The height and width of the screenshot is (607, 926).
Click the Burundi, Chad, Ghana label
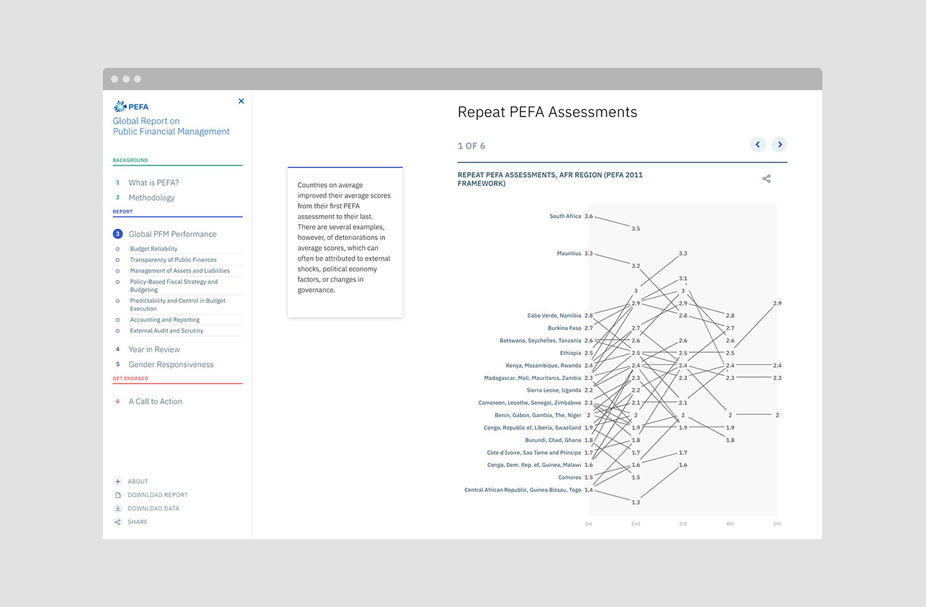[553, 441]
